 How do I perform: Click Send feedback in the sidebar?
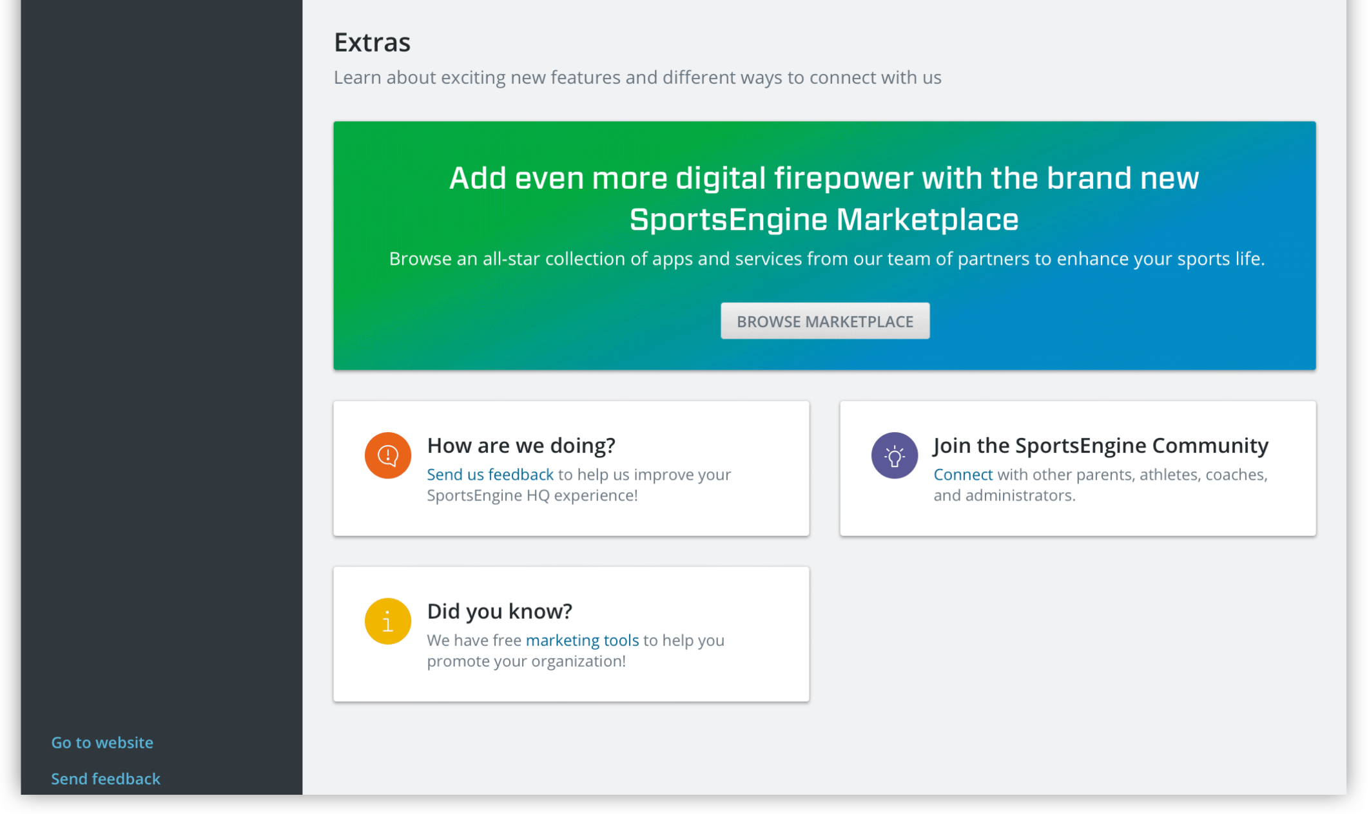pyautogui.click(x=106, y=779)
